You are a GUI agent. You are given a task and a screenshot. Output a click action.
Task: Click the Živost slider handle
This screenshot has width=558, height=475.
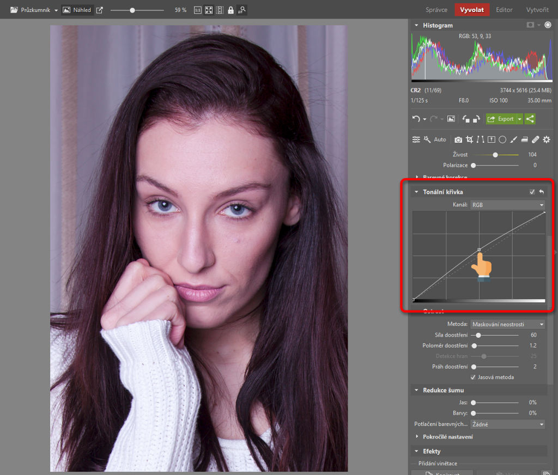[x=495, y=155]
